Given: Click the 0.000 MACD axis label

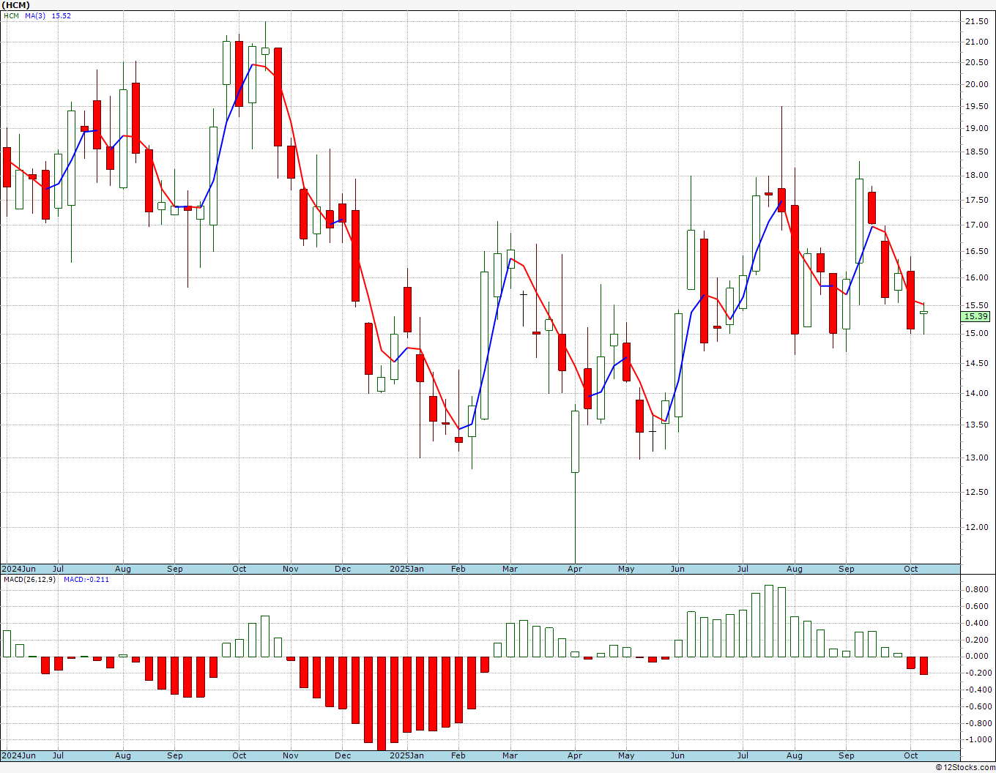Looking at the screenshot, I should tap(975, 657).
